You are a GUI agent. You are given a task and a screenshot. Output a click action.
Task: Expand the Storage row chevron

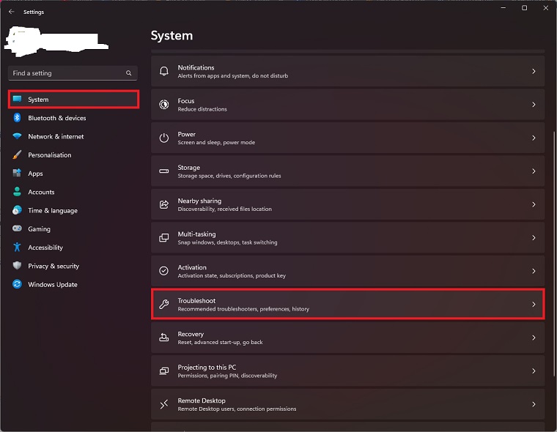coord(534,171)
